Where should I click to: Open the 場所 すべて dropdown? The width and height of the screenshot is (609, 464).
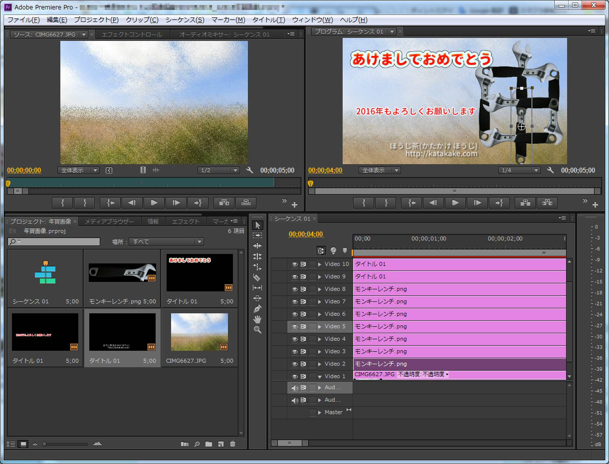[x=166, y=242]
